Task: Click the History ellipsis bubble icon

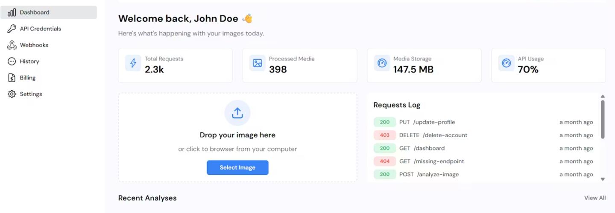Action: [12, 61]
